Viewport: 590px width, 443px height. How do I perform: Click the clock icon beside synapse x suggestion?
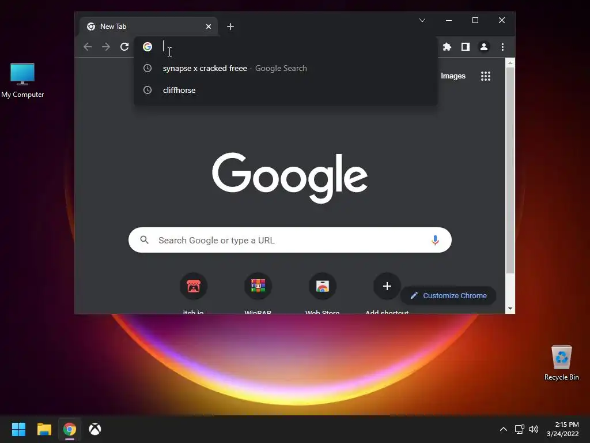tap(147, 68)
